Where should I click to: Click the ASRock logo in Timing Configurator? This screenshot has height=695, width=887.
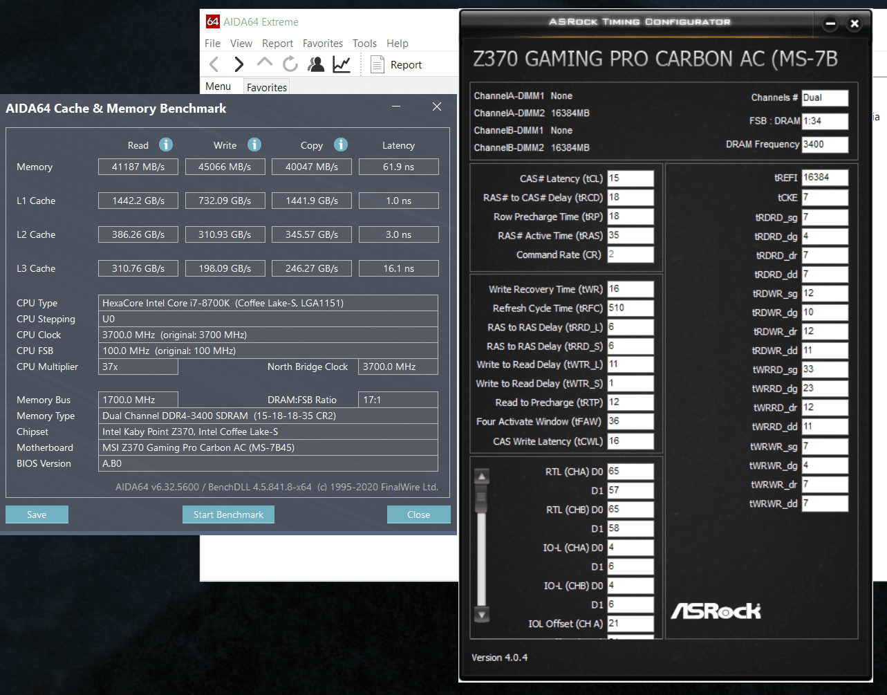716,611
